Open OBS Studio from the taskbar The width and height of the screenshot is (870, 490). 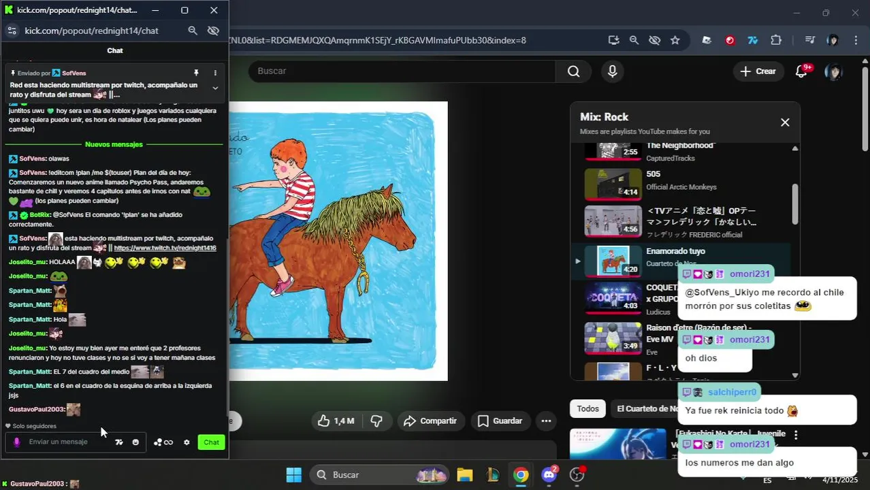(577, 475)
